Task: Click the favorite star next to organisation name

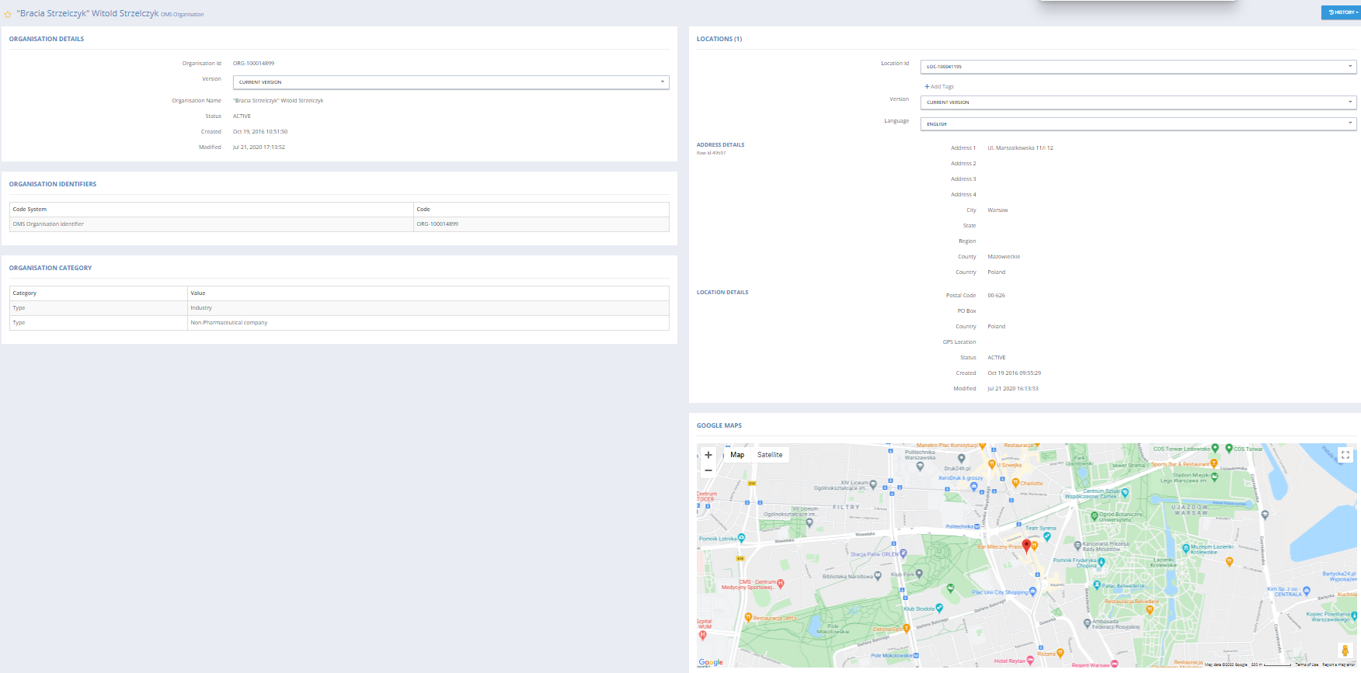Action: pyautogui.click(x=8, y=14)
